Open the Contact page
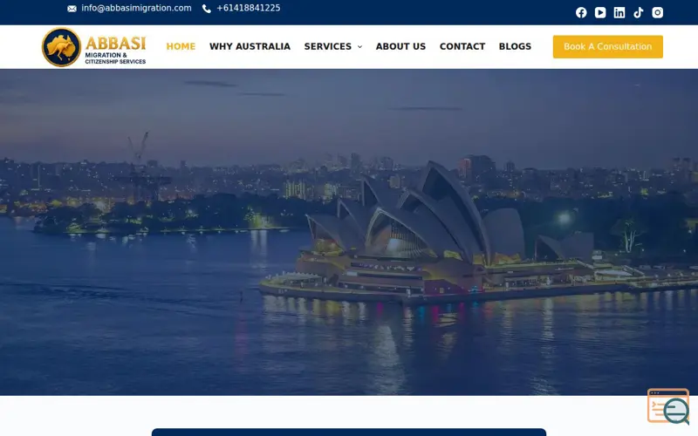 pyautogui.click(x=462, y=46)
